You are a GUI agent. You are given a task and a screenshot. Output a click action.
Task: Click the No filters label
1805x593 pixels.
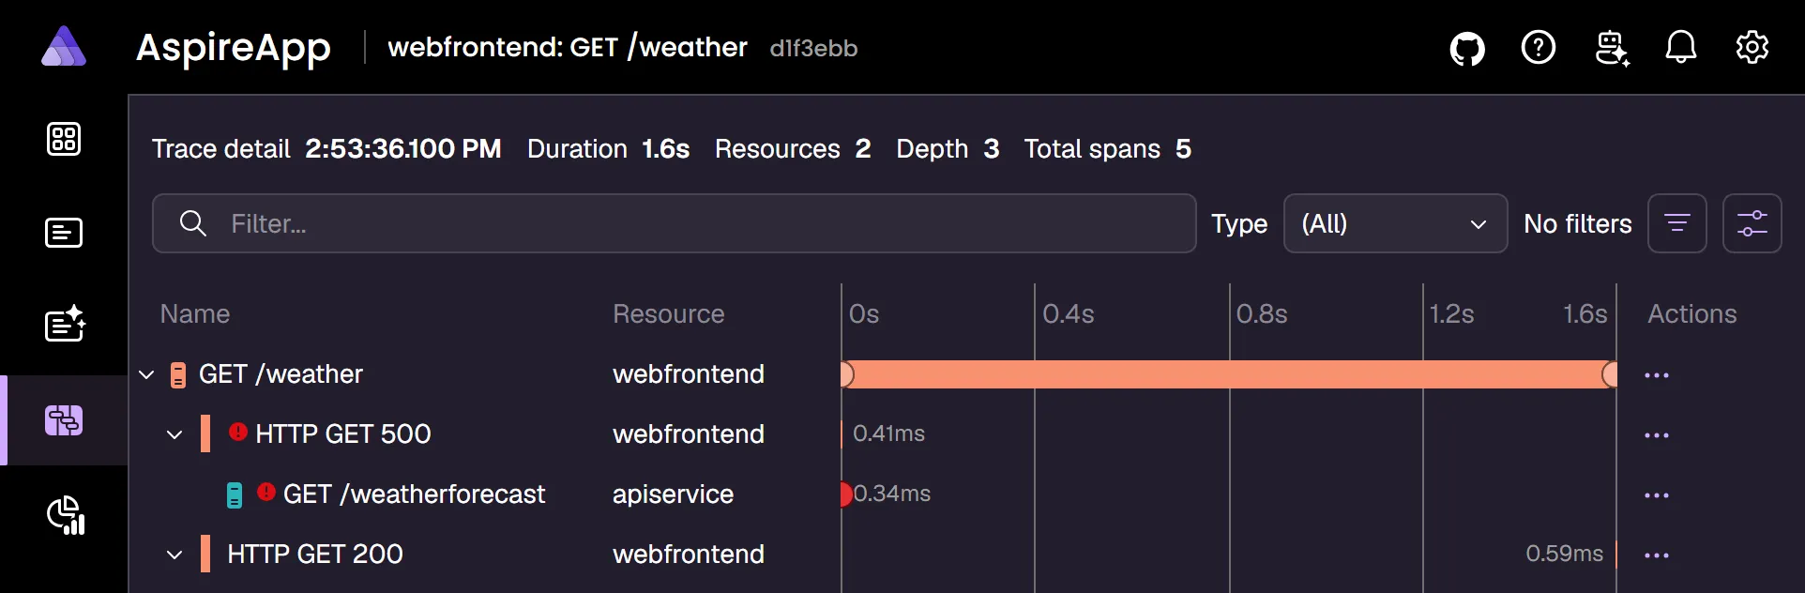(x=1578, y=223)
